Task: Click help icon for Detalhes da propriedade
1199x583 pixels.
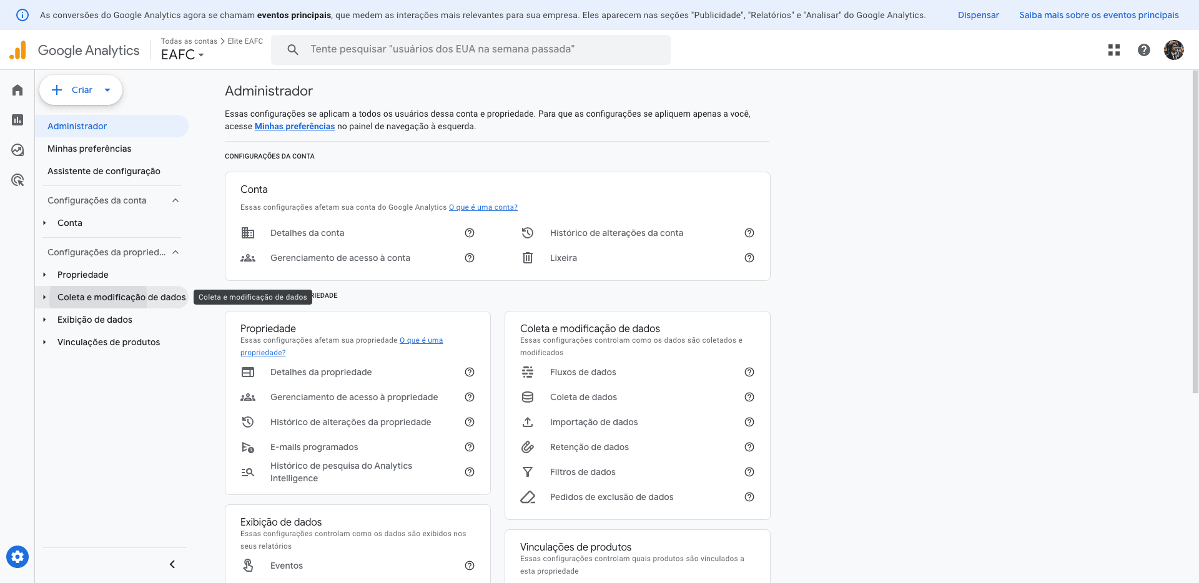Action: [x=470, y=372]
